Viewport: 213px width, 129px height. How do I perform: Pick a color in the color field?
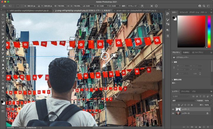[191, 32]
